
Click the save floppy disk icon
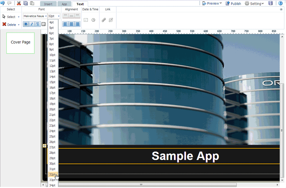point(271,3)
